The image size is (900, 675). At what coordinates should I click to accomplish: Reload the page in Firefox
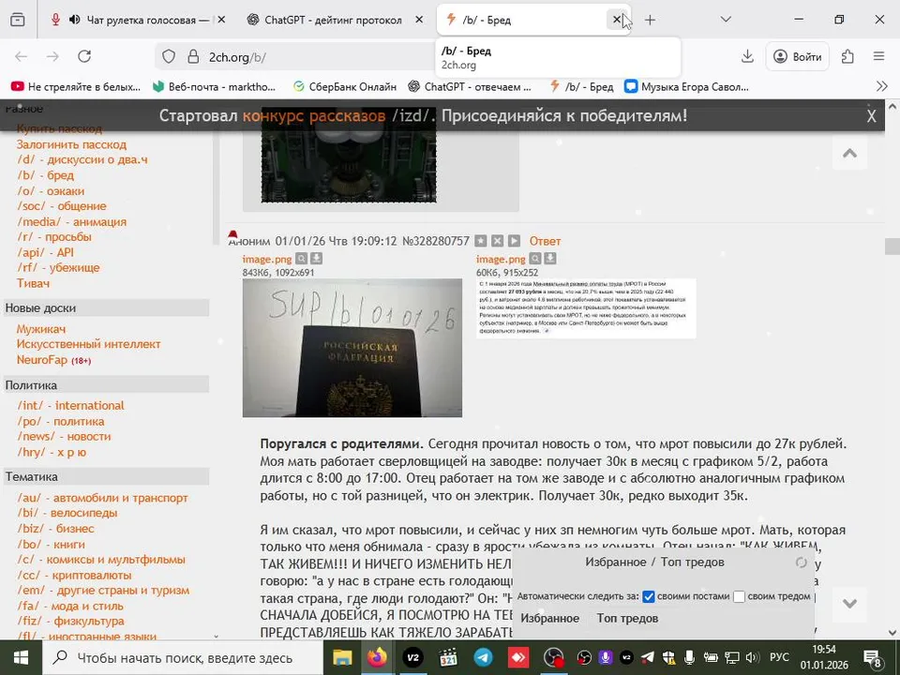[84, 56]
